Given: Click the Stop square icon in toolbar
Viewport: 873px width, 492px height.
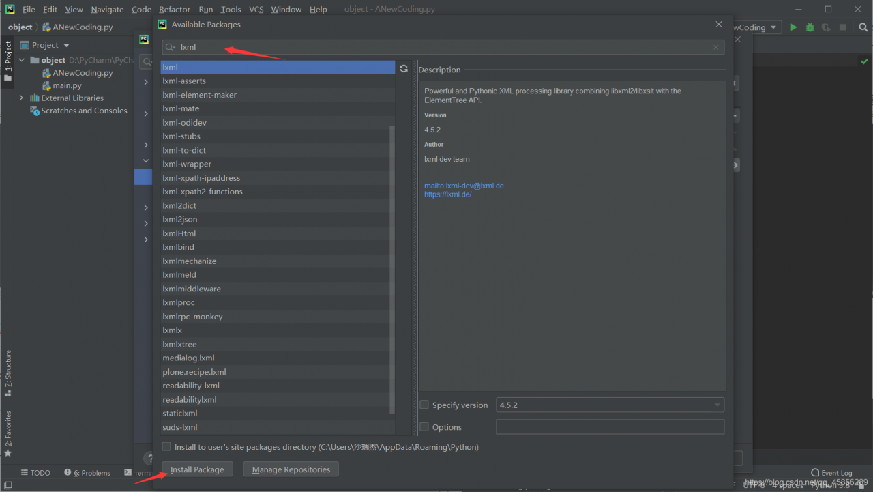Looking at the screenshot, I should (x=843, y=27).
